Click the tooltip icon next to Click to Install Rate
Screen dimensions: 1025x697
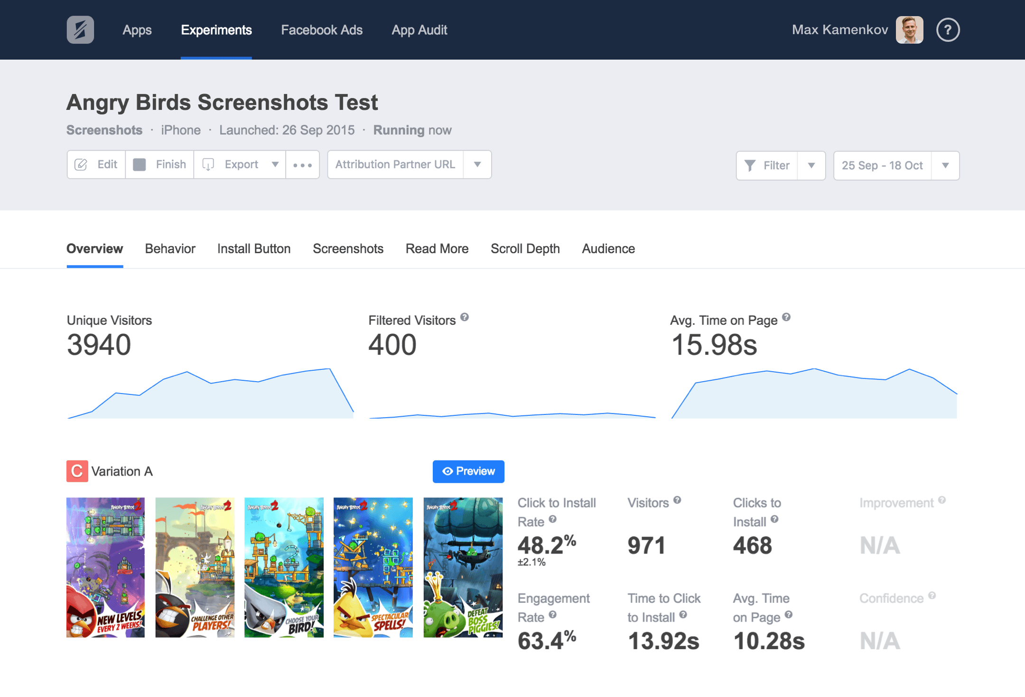point(552,521)
